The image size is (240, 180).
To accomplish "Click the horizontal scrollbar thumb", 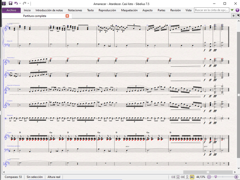I will click(x=208, y=172).
